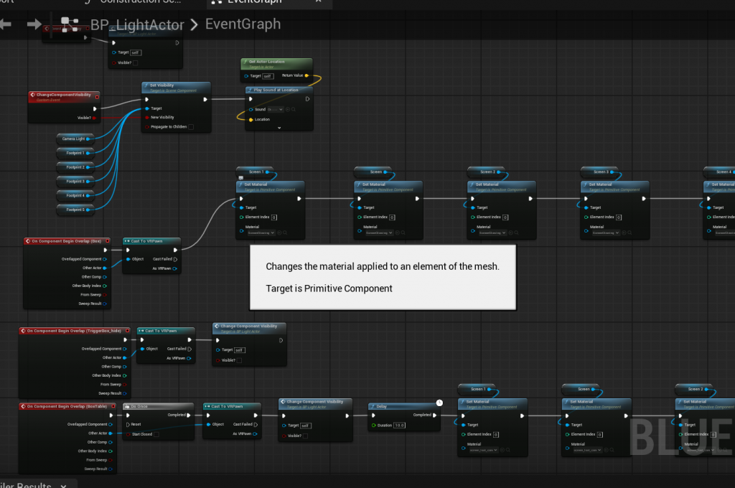Select the Play Sound at Location node title

coord(276,90)
